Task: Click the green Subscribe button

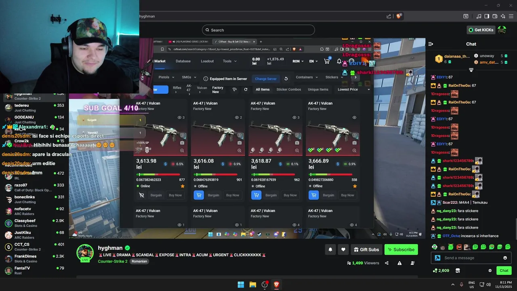Action: click(x=401, y=249)
